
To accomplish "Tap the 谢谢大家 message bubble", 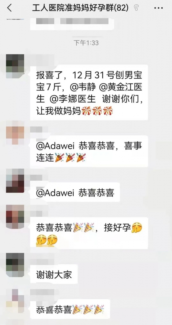I will click(54, 275).
